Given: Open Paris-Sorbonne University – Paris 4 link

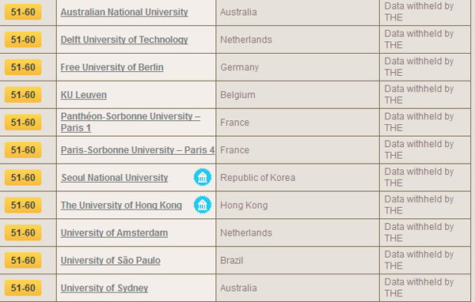Looking at the screenshot, I should point(138,149).
